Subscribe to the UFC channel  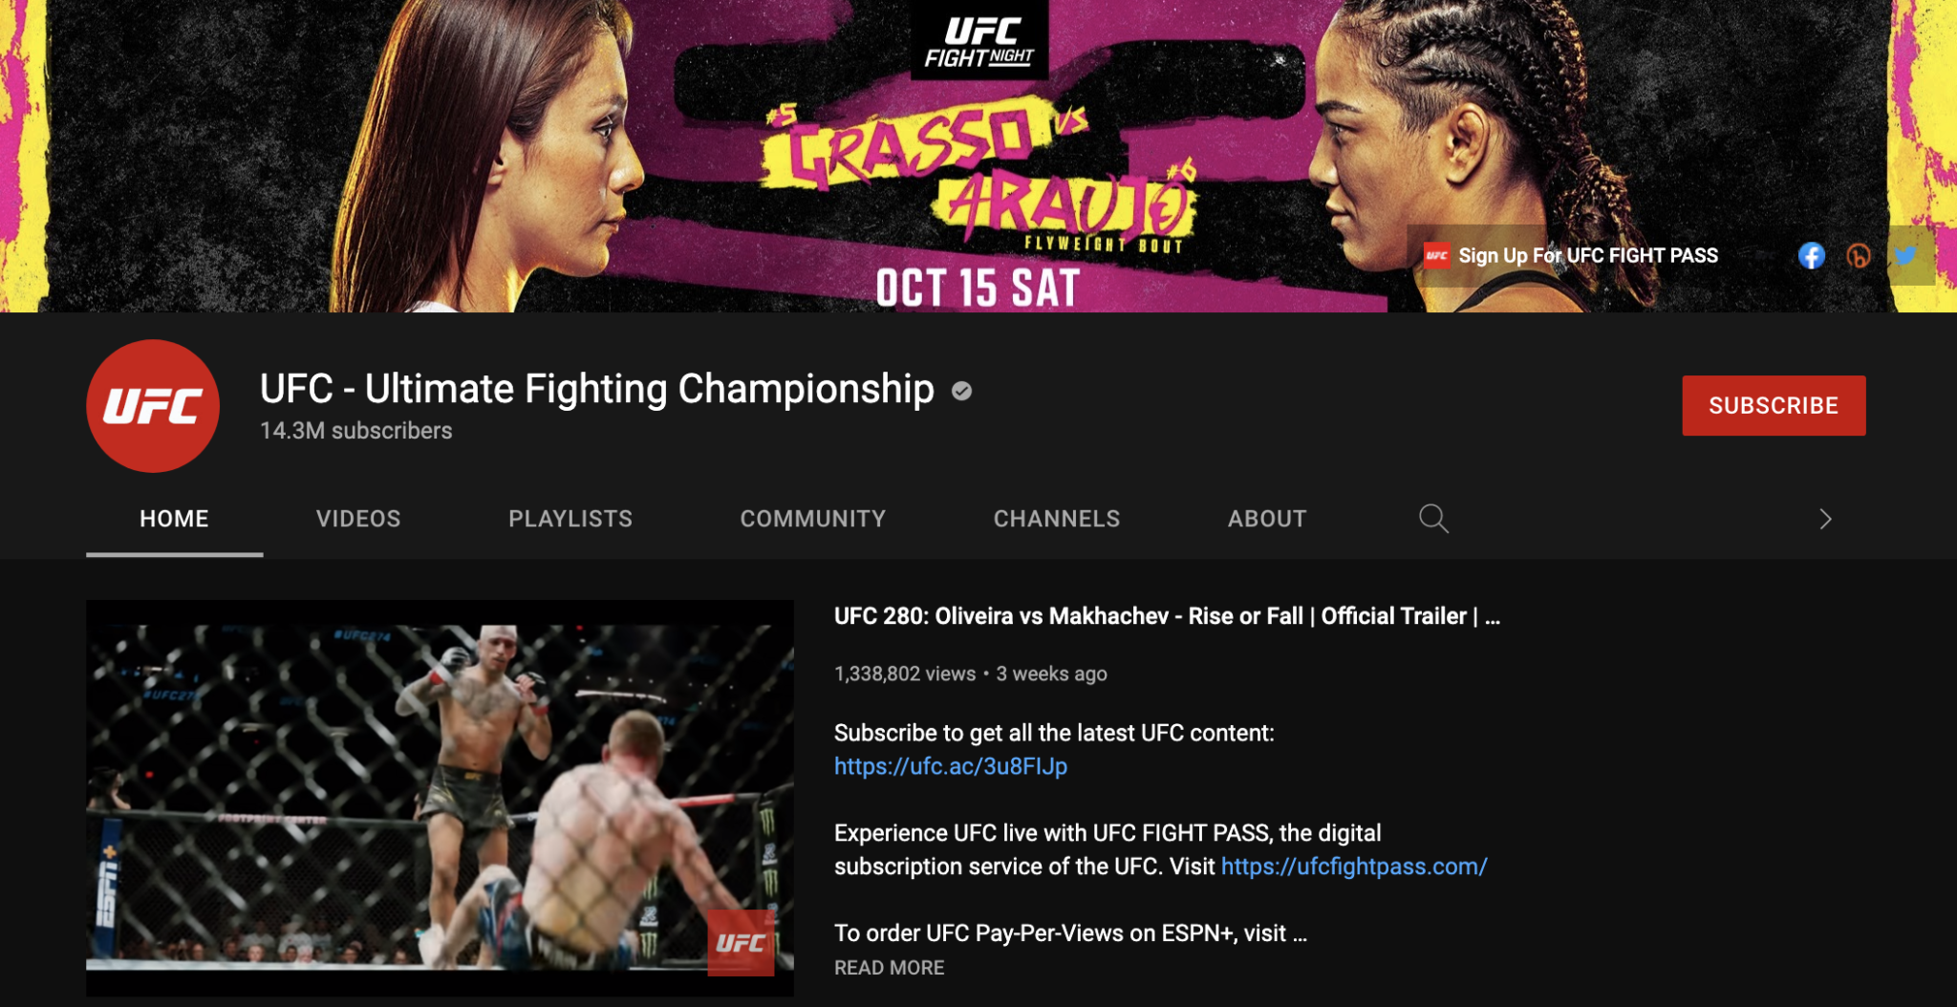pos(1774,406)
